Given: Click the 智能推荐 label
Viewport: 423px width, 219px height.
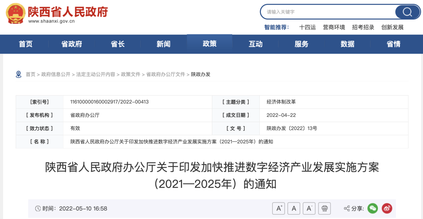Looking at the screenshot, I should tap(277, 27).
